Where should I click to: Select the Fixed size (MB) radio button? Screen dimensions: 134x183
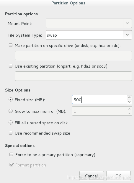tap(11, 99)
